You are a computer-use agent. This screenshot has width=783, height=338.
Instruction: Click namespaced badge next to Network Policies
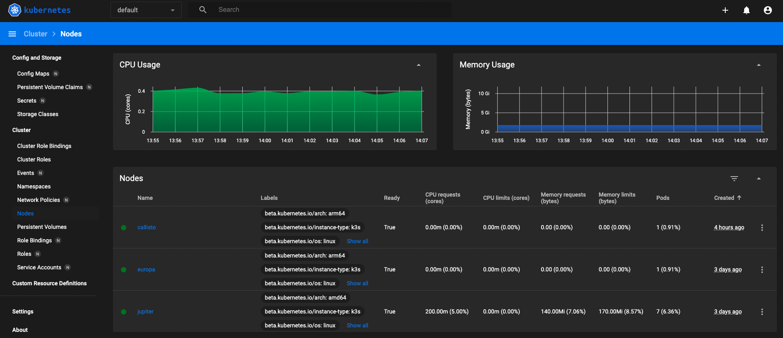pos(66,200)
